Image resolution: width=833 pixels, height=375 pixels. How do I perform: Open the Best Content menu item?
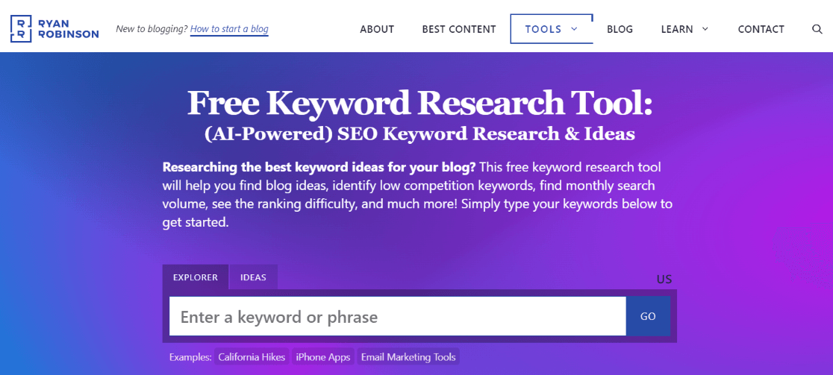click(459, 29)
